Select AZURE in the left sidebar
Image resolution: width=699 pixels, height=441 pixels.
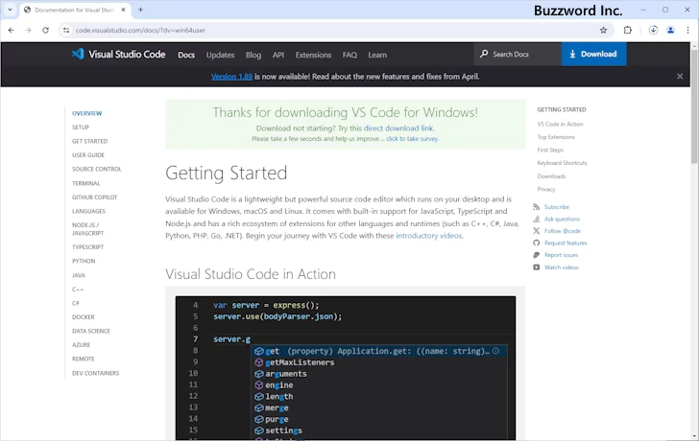[81, 345]
